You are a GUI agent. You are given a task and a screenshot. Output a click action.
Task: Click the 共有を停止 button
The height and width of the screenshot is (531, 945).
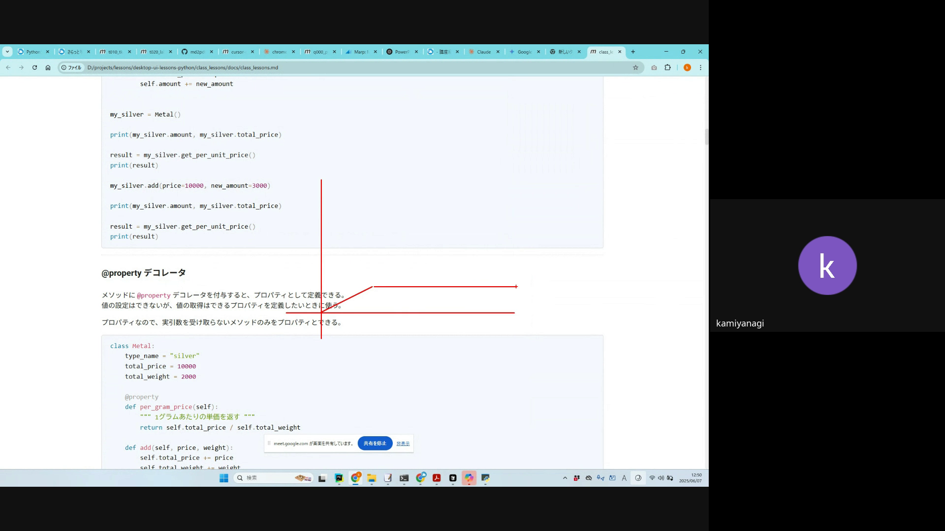[375, 443]
